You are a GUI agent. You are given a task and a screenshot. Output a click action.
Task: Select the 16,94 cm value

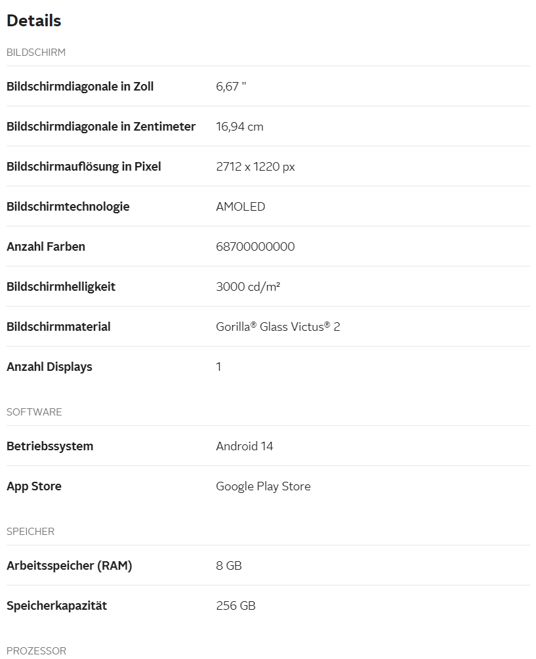239,127
